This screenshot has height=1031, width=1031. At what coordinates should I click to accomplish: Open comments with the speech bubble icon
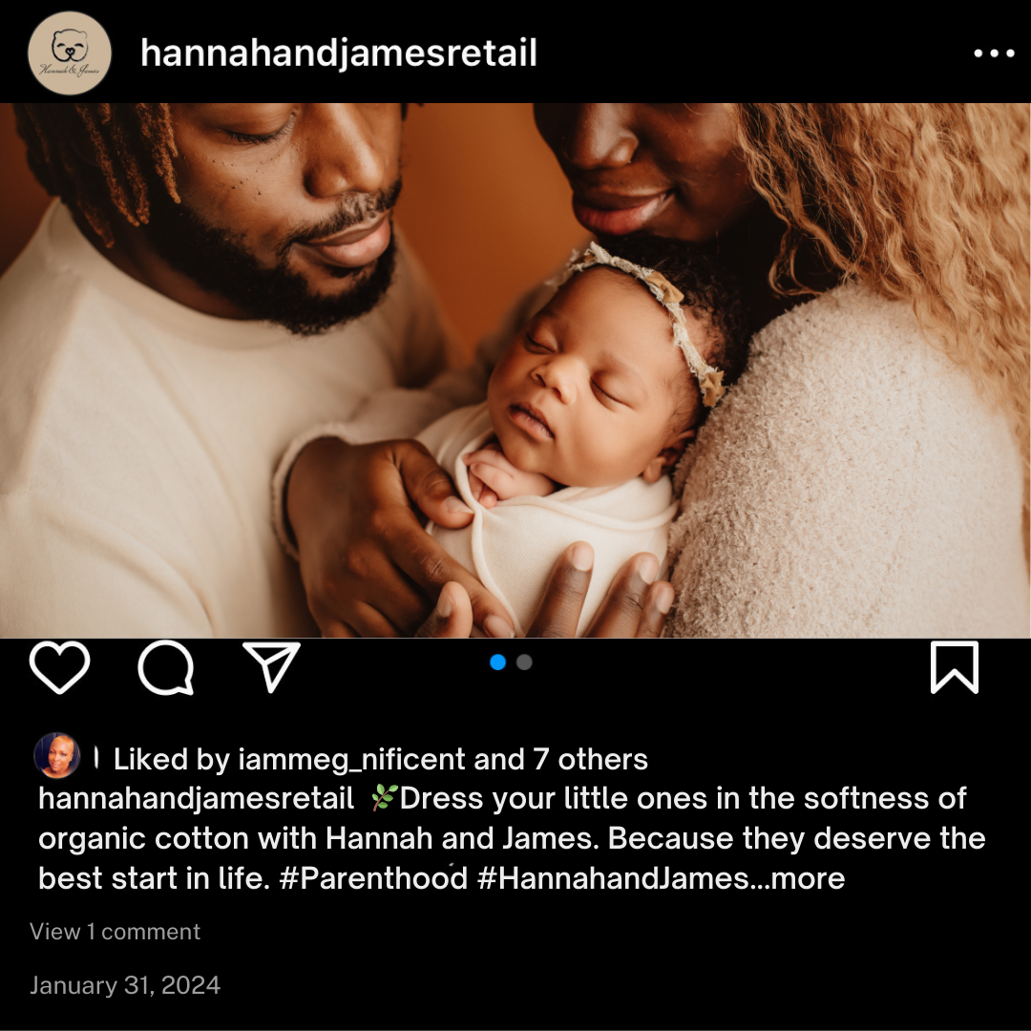pyautogui.click(x=166, y=667)
